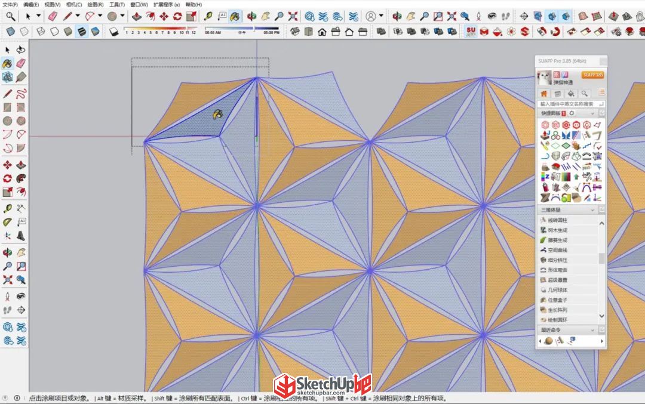This screenshot has height=404, width=645.
Task: Open the SUAPP magnifier search tab icon
Action: 584,94
